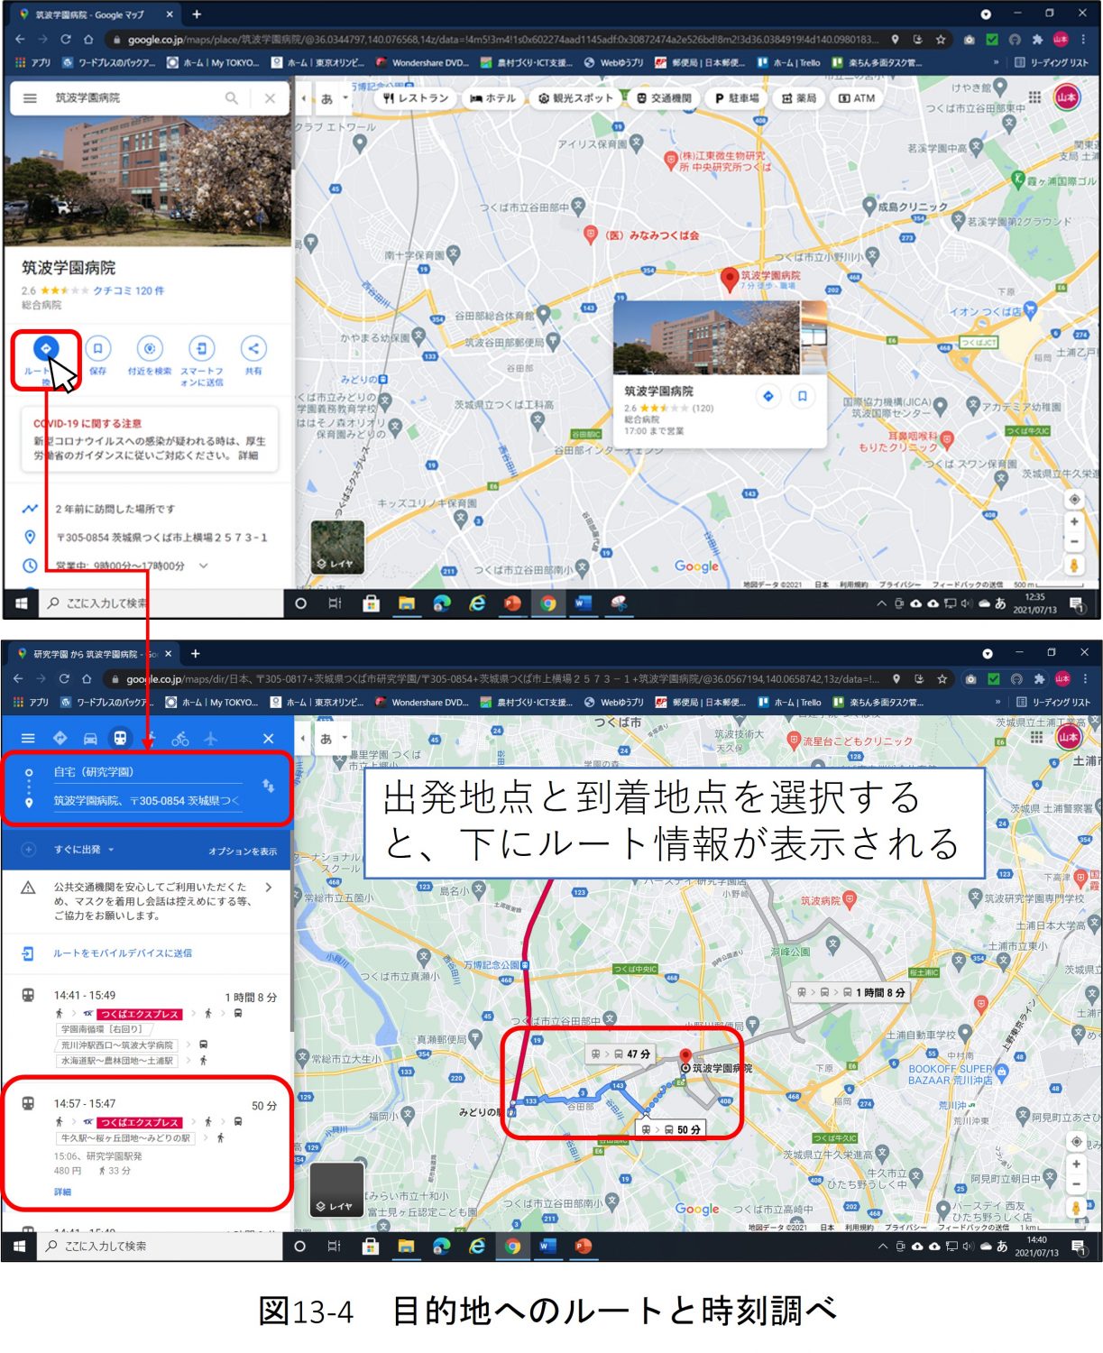Open Google apps grid in top screenshot

(x=1034, y=97)
